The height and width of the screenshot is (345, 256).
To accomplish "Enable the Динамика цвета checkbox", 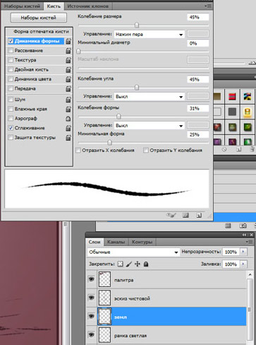I will [11, 79].
